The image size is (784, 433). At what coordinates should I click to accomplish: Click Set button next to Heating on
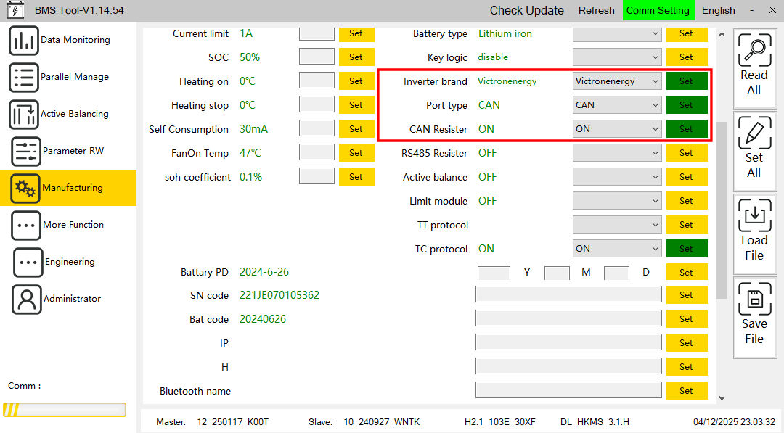[x=356, y=81]
